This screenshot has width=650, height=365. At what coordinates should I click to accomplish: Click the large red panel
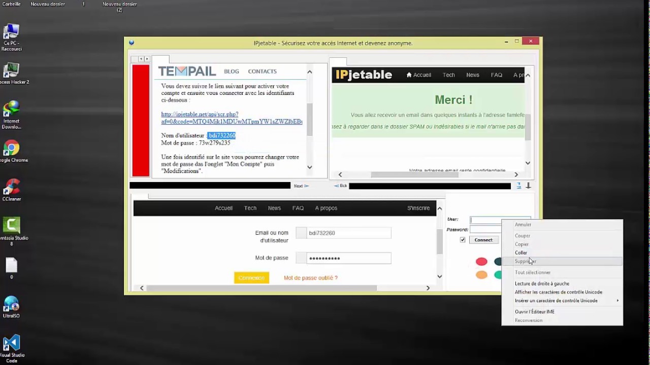pyautogui.click(x=141, y=120)
